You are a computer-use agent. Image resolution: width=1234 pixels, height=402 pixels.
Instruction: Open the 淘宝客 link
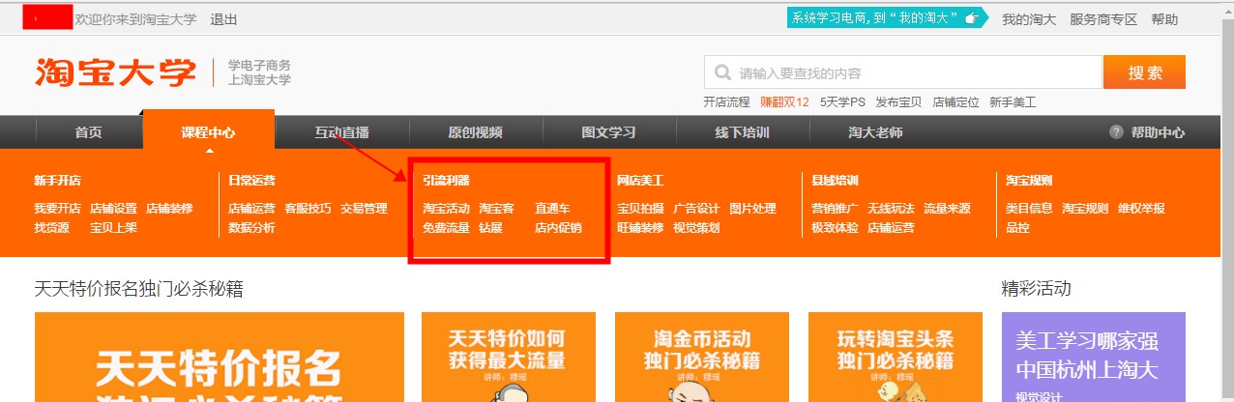(496, 208)
